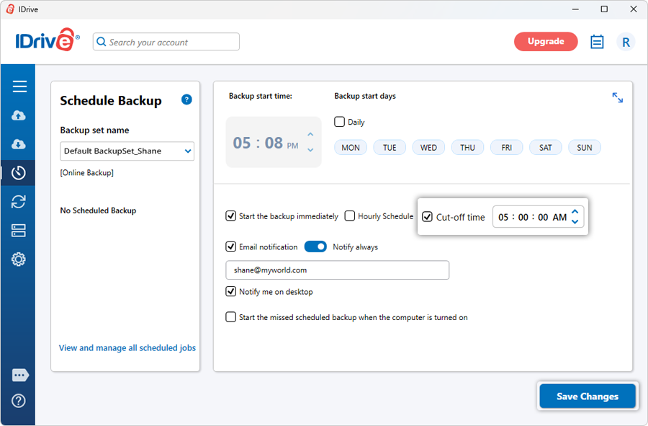Image resolution: width=648 pixels, height=426 pixels.
Task: Click the email notification address field
Action: [x=337, y=270]
